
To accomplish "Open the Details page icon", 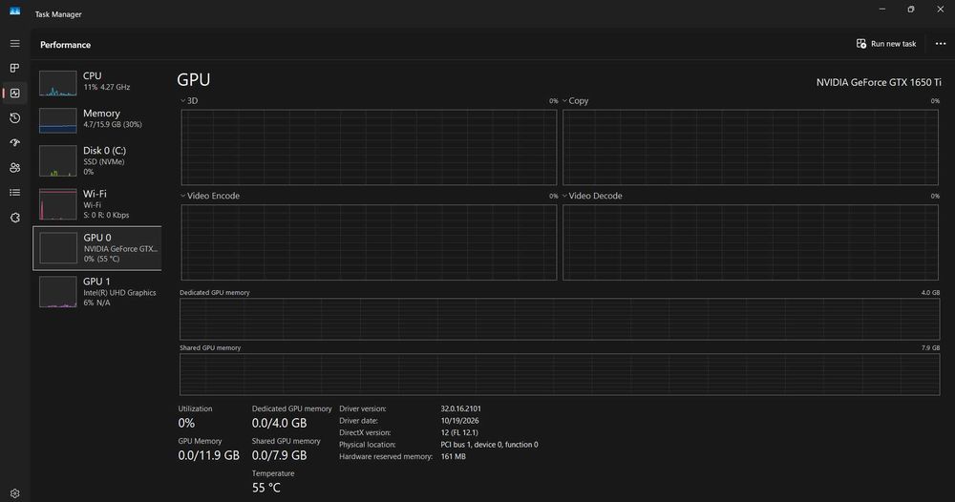I will click(x=14, y=193).
